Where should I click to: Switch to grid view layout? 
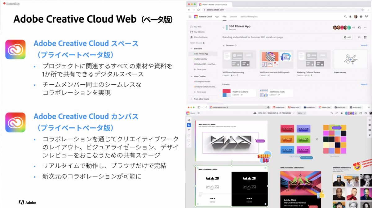(x=365, y=37)
